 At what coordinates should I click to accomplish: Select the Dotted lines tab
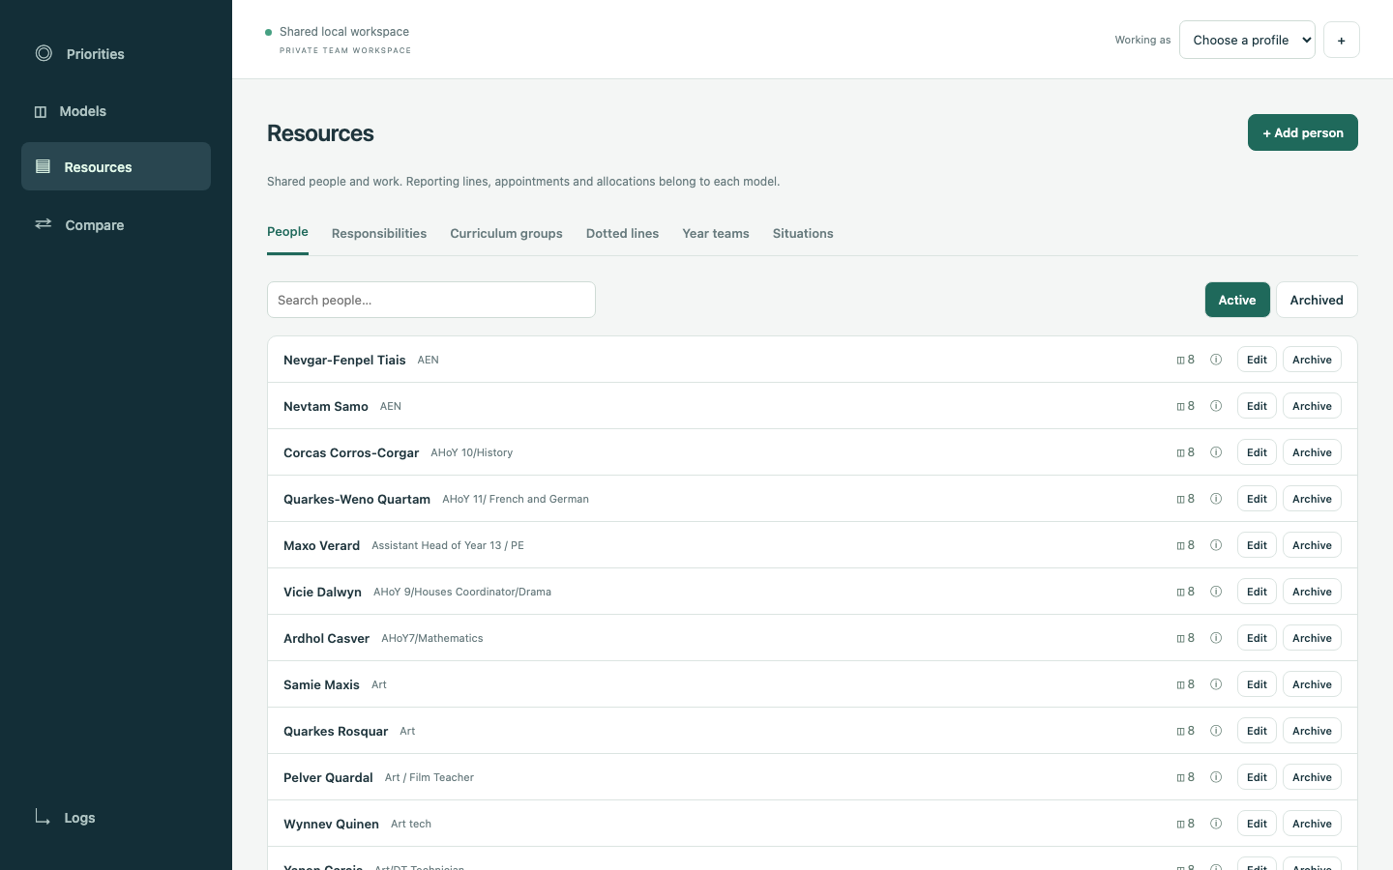tap(622, 233)
